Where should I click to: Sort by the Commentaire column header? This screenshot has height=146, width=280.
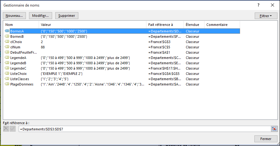pos(222,25)
